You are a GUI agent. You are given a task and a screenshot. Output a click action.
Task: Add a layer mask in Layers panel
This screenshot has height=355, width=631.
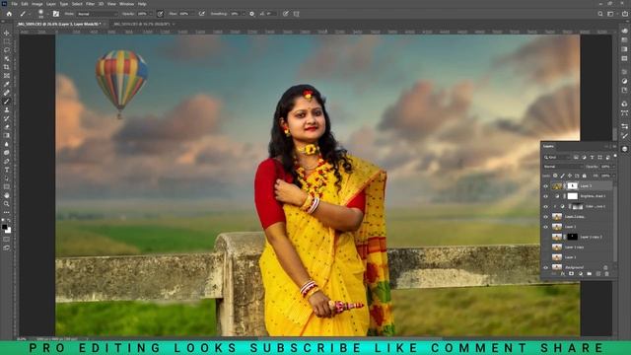[x=572, y=274]
